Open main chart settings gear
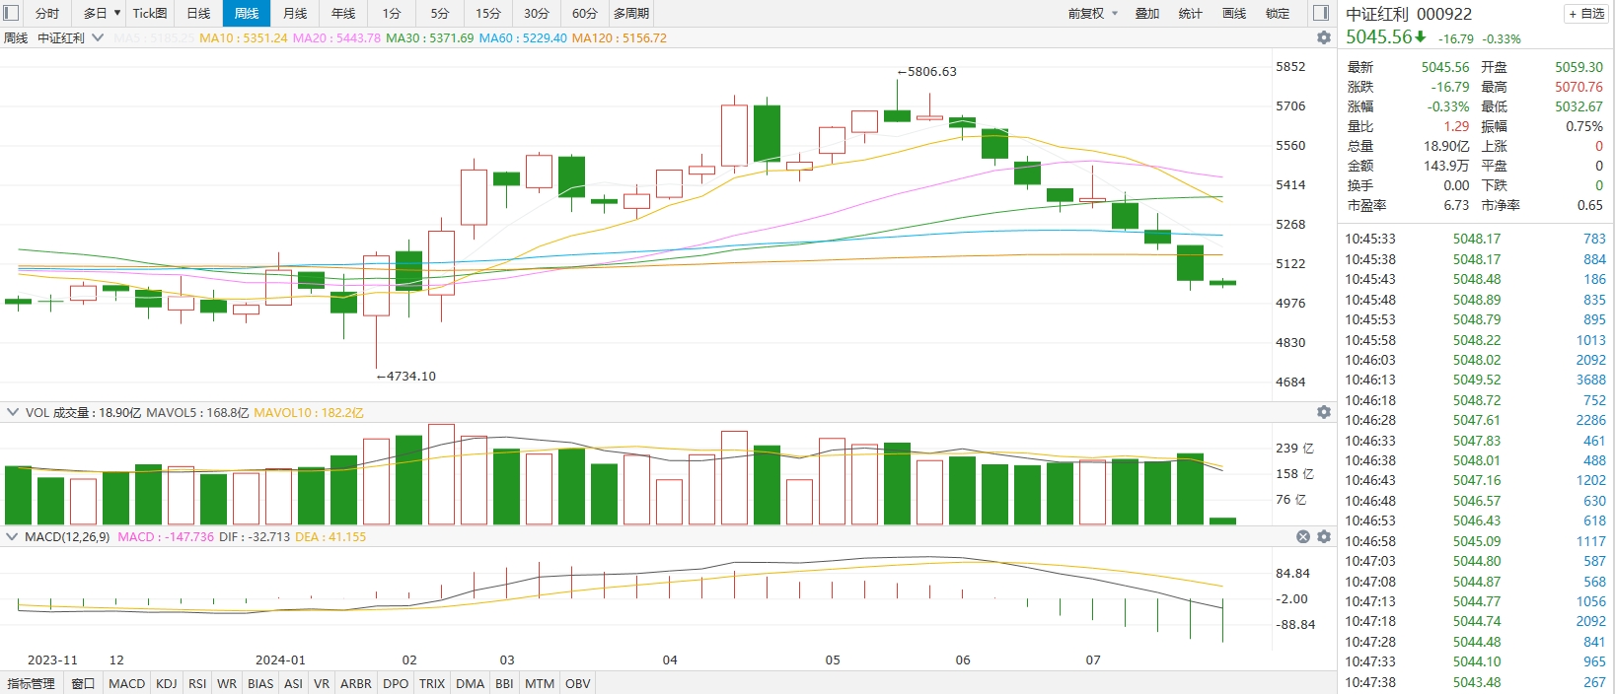Viewport: 1615px width, 694px height. [x=1324, y=37]
